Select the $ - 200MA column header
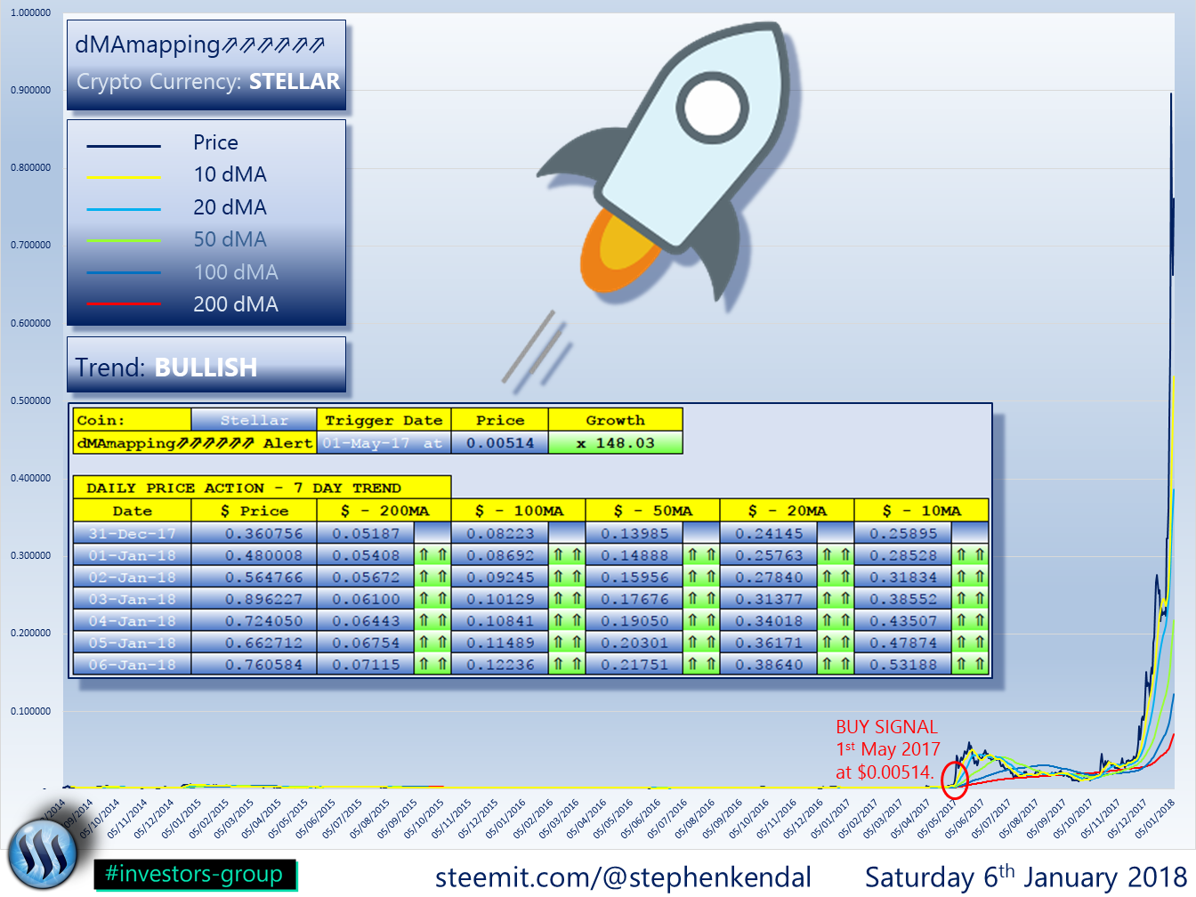1196x897 pixels. tap(384, 511)
